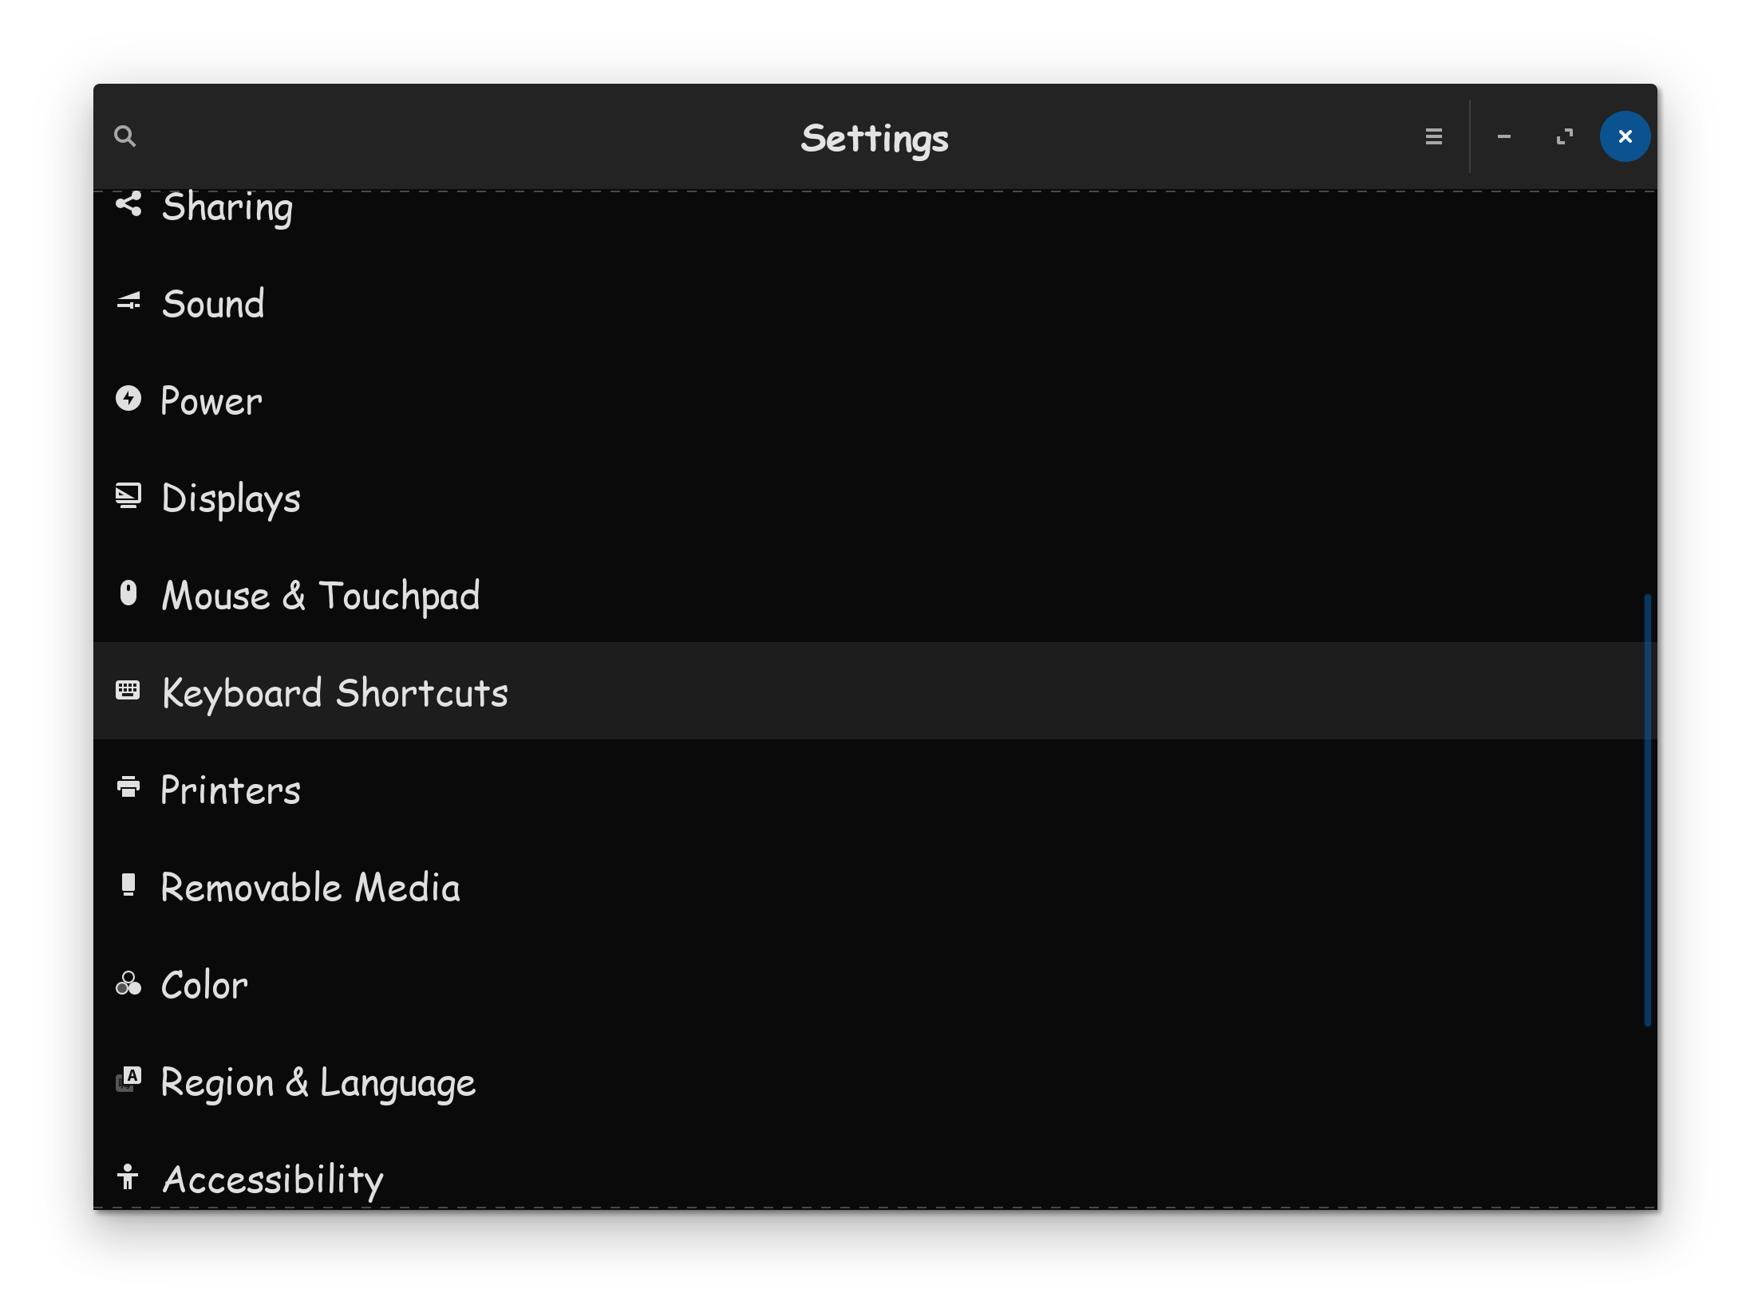Go to Region & Language settings
Screen dimensions: 1754x1316
click(318, 1082)
